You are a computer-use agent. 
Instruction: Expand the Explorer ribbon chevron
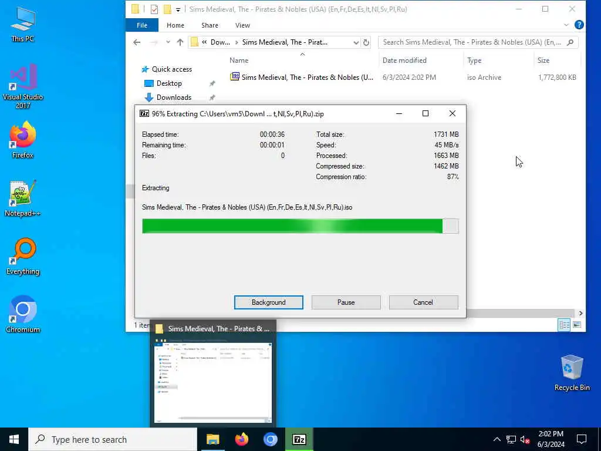pos(566,25)
